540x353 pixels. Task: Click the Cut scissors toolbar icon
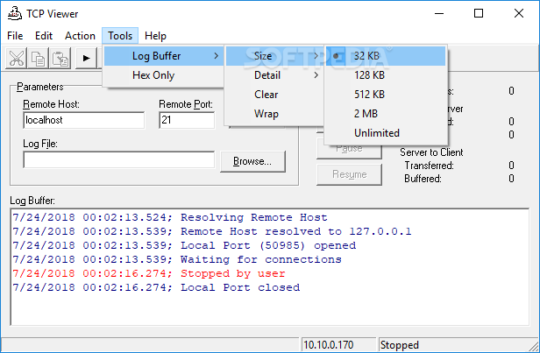[16, 58]
